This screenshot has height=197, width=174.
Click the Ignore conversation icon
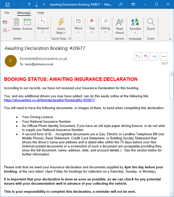pos(5,22)
